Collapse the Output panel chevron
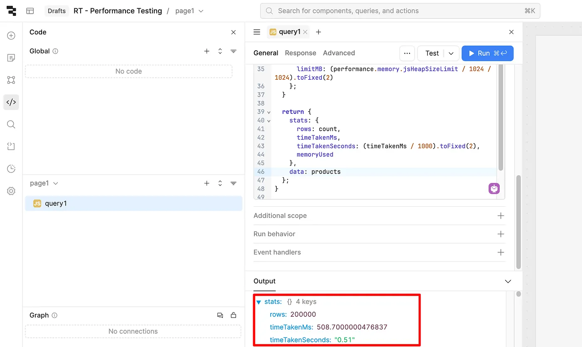This screenshot has height=347, width=582. coord(508,281)
